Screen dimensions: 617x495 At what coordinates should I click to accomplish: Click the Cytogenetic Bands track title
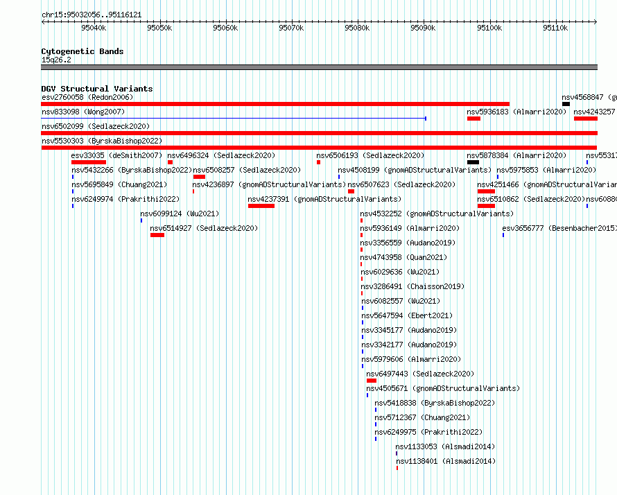coord(82,51)
